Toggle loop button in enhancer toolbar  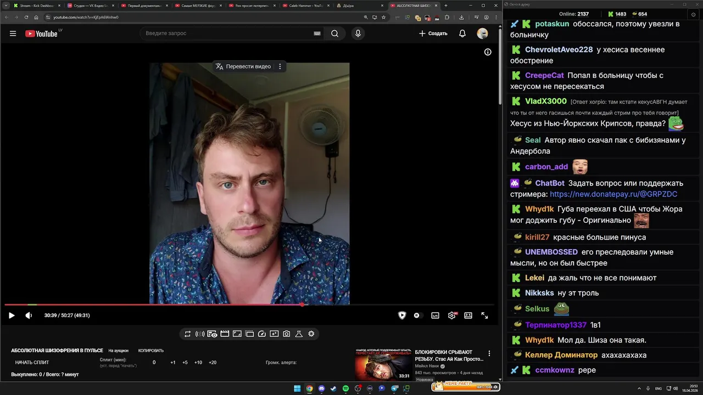point(187,334)
